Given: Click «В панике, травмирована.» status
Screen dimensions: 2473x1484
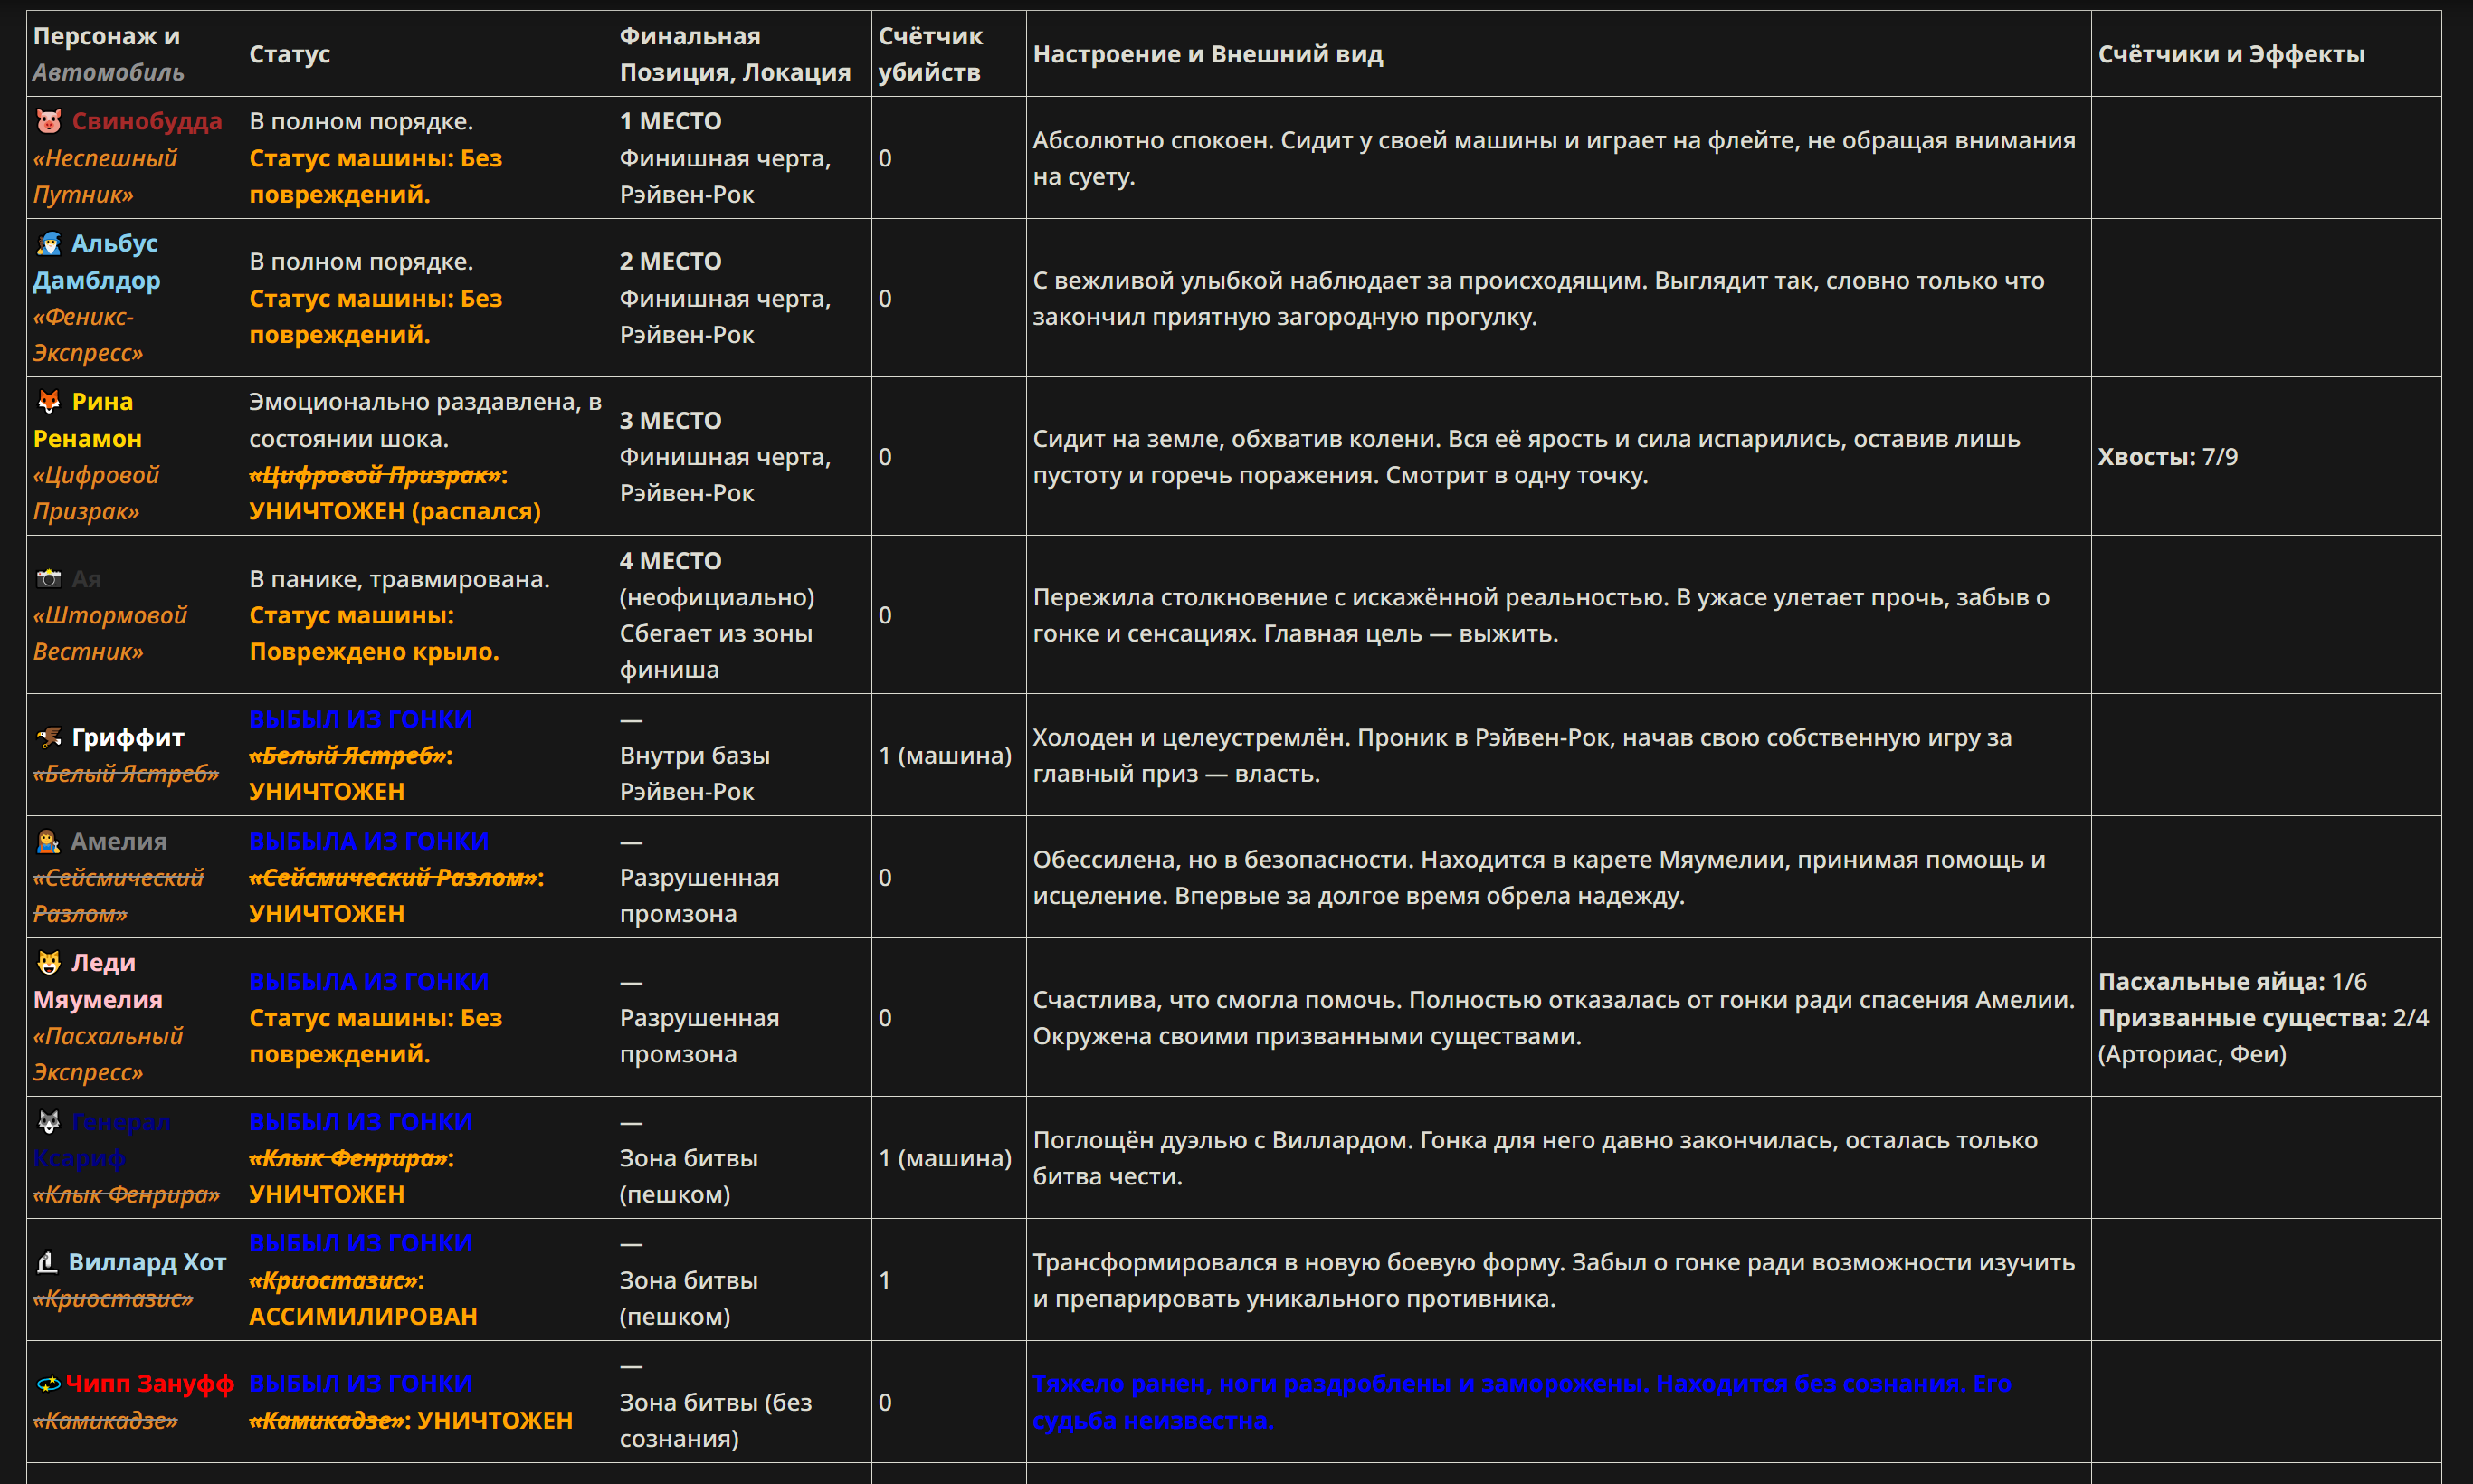Looking at the screenshot, I should click(x=399, y=579).
